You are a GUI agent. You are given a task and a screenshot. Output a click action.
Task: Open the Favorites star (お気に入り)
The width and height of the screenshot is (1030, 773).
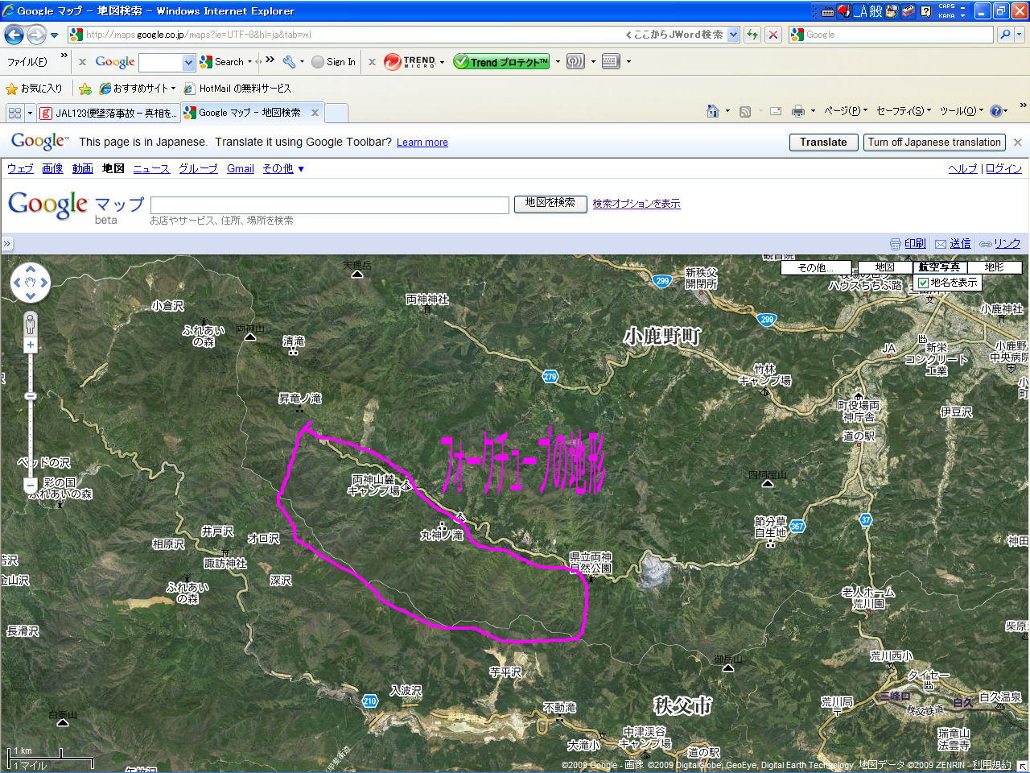point(34,89)
